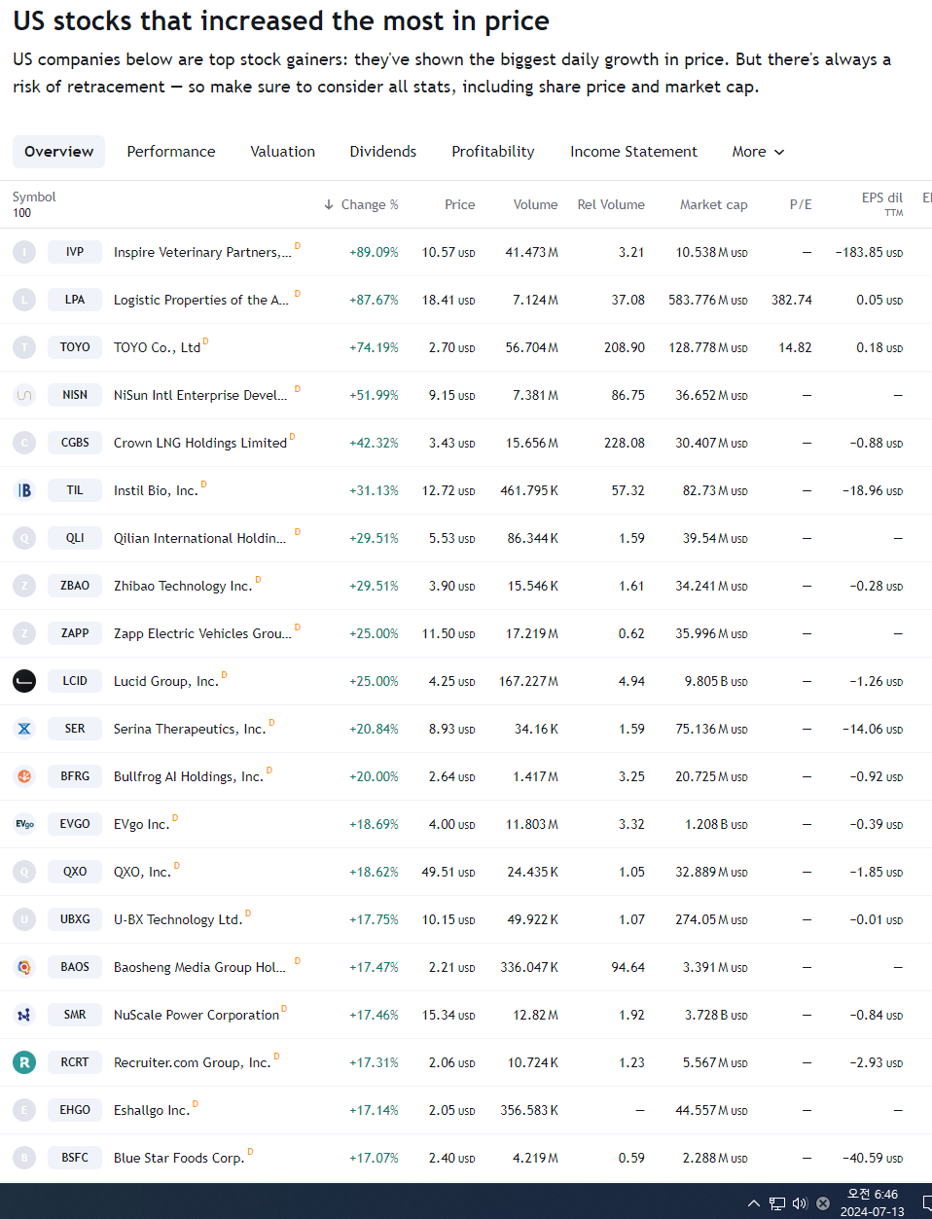Select the Overview tab
The image size is (932, 1219).
click(x=58, y=152)
